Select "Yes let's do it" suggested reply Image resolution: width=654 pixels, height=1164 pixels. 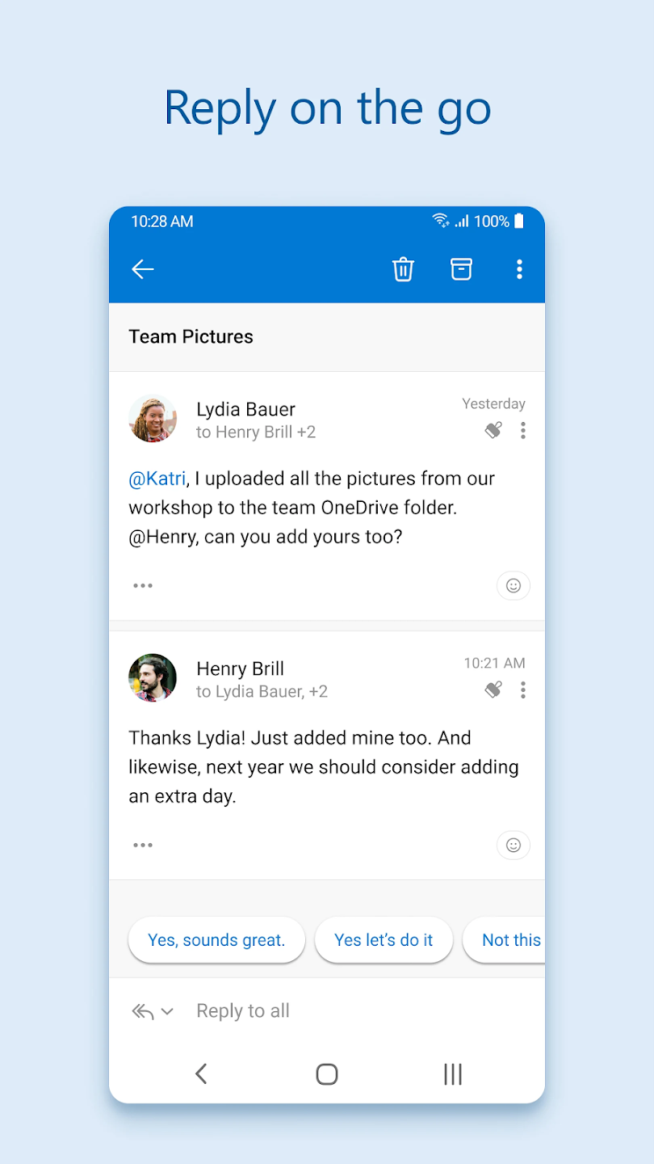(384, 940)
